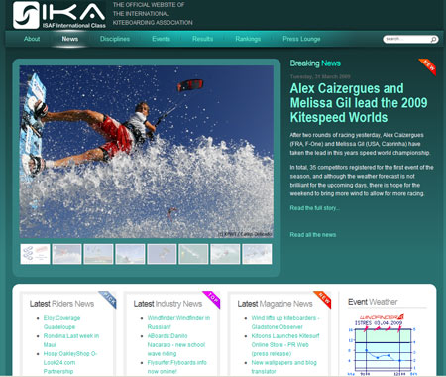Open the Press Lounge section
The image size is (446, 377).
coord(301,39)
